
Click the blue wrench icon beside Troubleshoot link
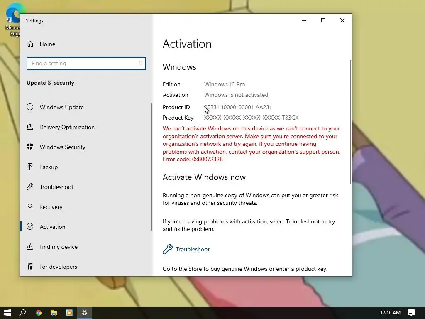(168, 249)
